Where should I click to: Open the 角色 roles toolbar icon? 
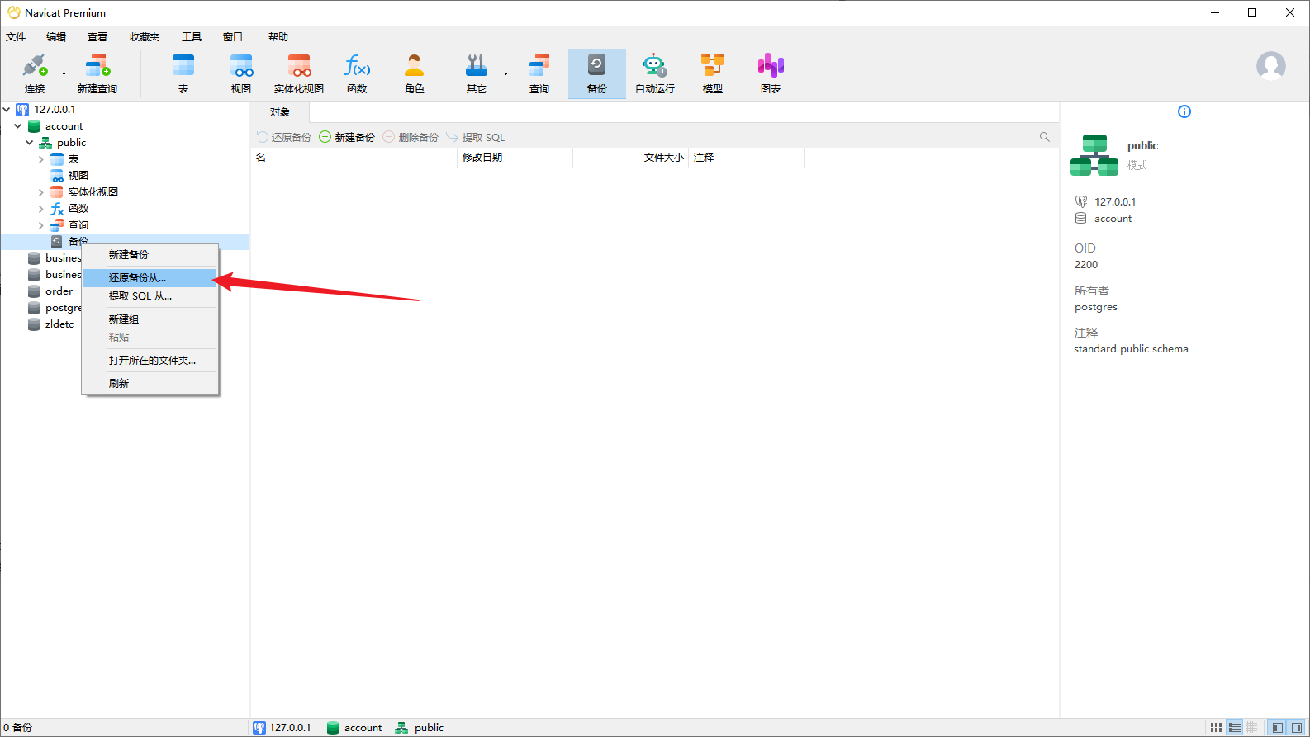click(415, 73)
